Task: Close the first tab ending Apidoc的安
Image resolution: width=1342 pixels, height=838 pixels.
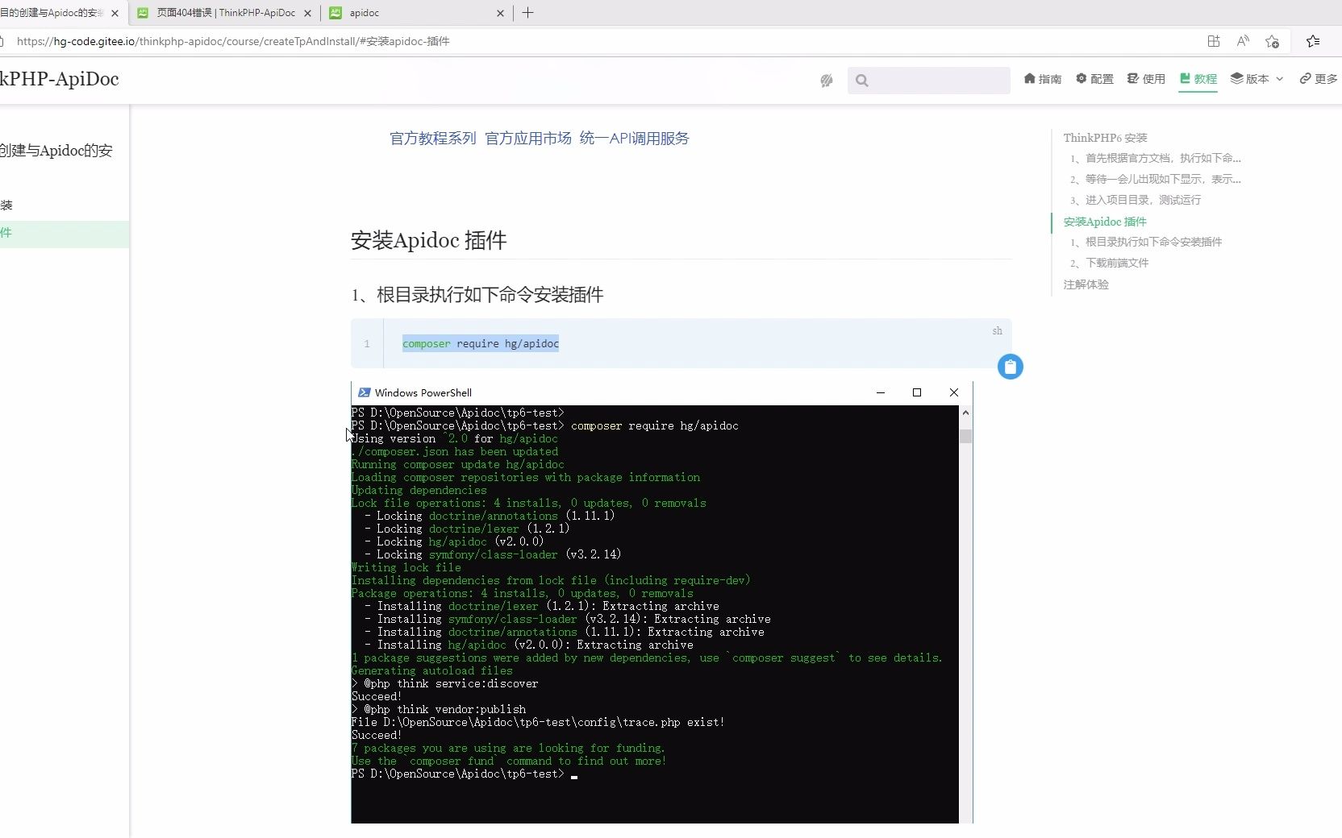Action: 115,13
